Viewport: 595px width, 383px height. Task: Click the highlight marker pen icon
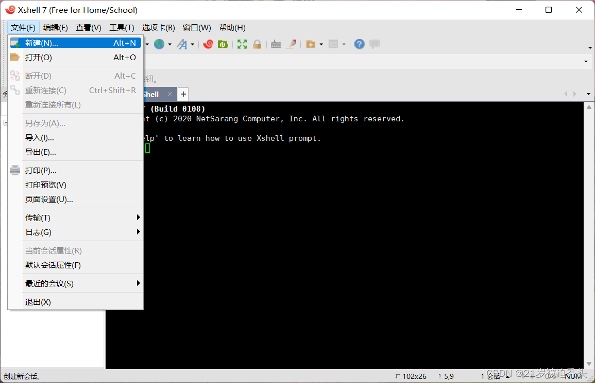[x=292, y=44]
